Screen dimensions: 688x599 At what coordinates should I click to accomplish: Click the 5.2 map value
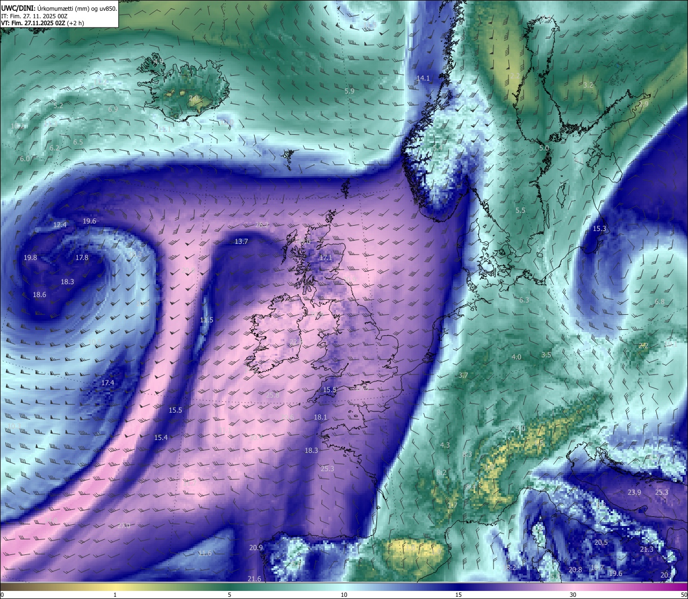point(58,106)
